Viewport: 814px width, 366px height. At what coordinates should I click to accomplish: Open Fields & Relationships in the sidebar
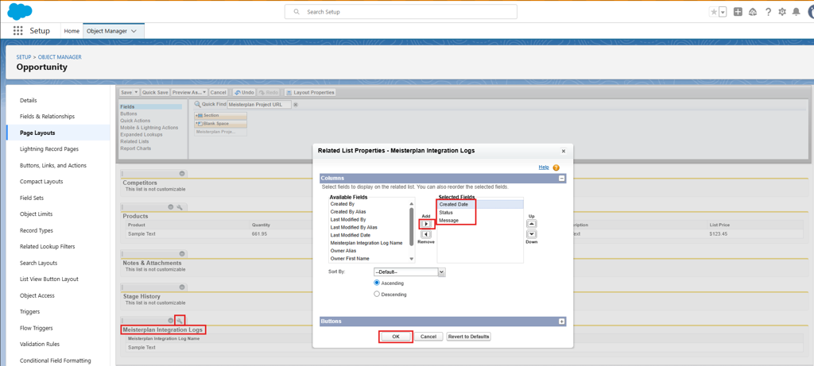click(47, 116)
